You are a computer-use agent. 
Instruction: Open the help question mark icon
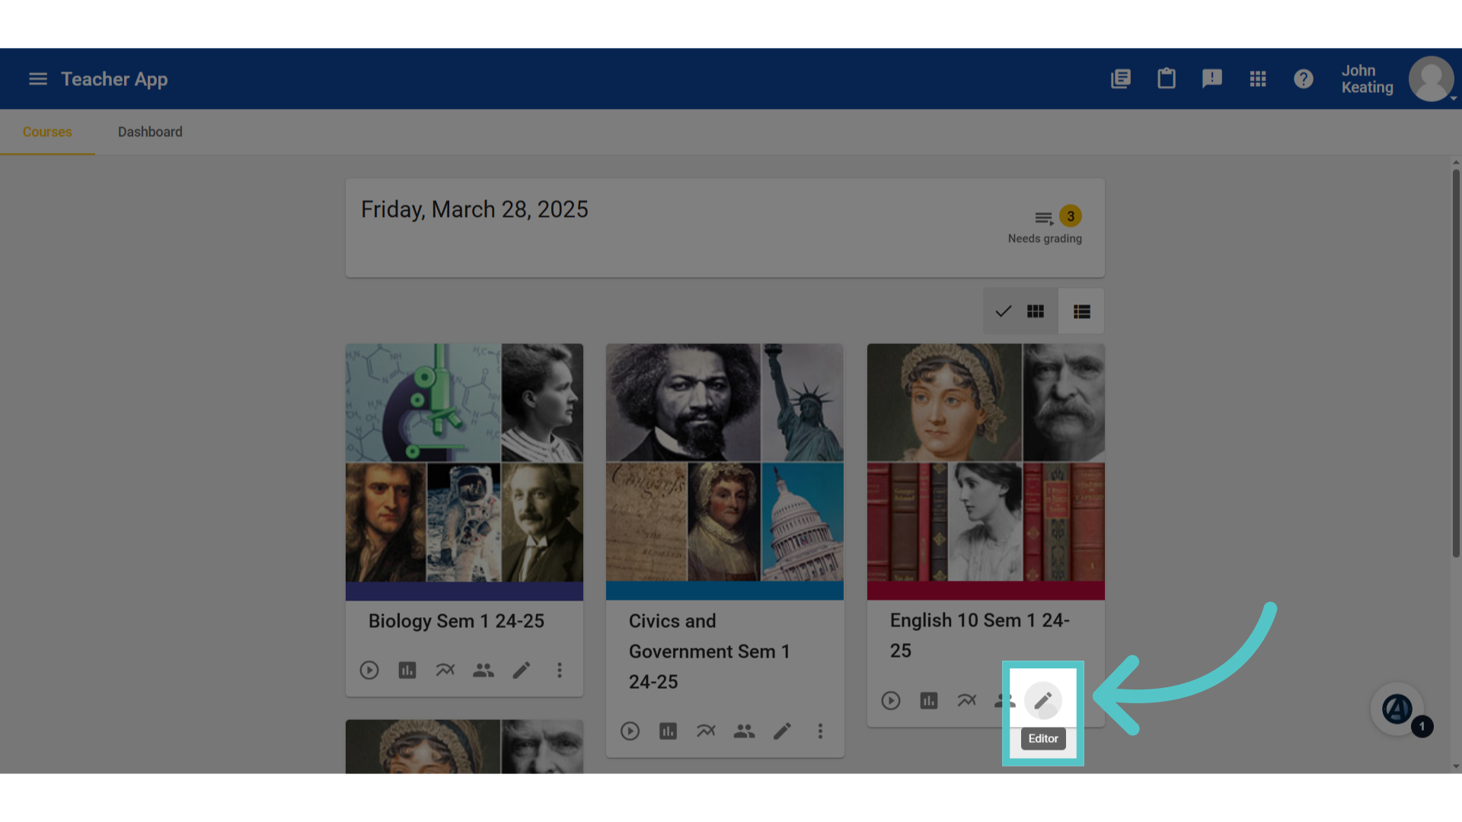1304,78
